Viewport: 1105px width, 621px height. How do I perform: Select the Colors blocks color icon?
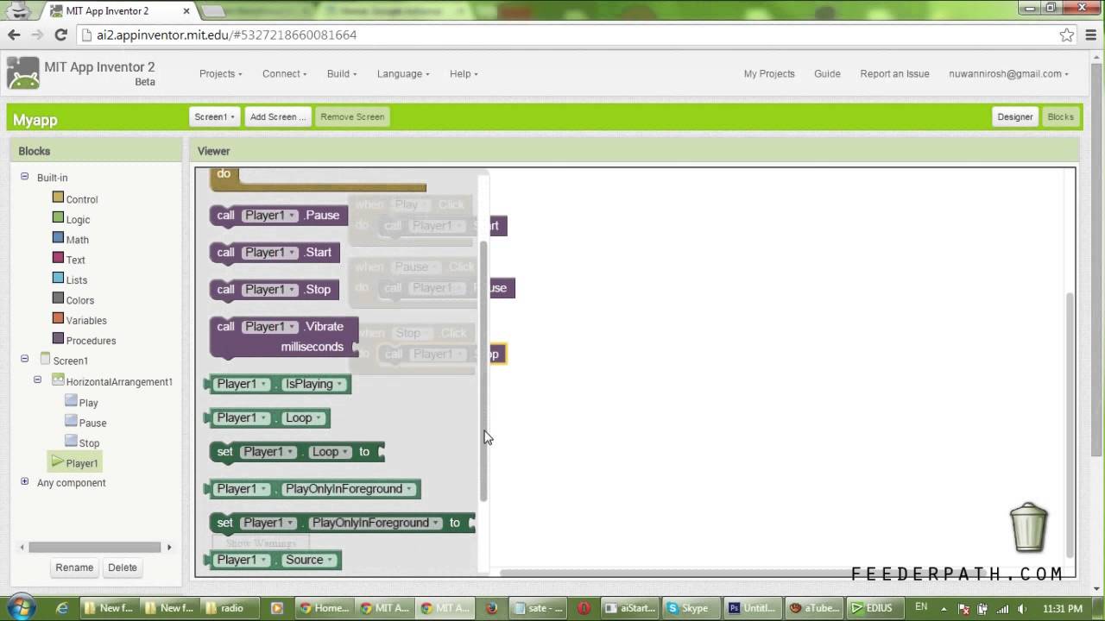tap(58, 298)
